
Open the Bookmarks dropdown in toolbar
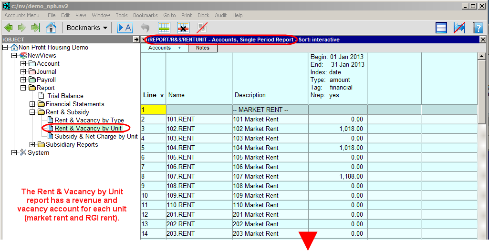point(87,28)
